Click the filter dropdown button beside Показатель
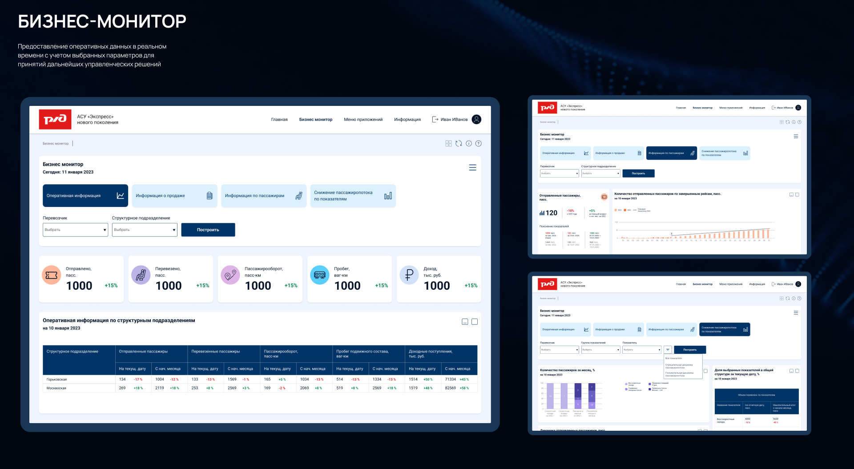Viewport: 854px width, 469px height. click(x=668, y=350)
